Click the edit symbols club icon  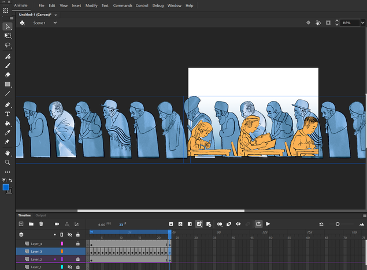coord(23,22)
